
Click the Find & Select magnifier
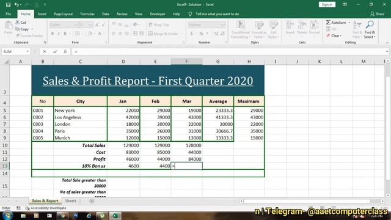tap(370, 24)
